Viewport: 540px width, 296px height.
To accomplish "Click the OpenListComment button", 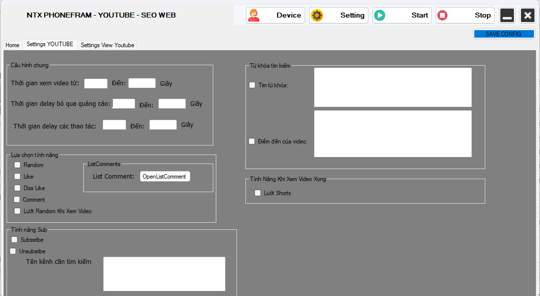I will click(x=165, y=177).
